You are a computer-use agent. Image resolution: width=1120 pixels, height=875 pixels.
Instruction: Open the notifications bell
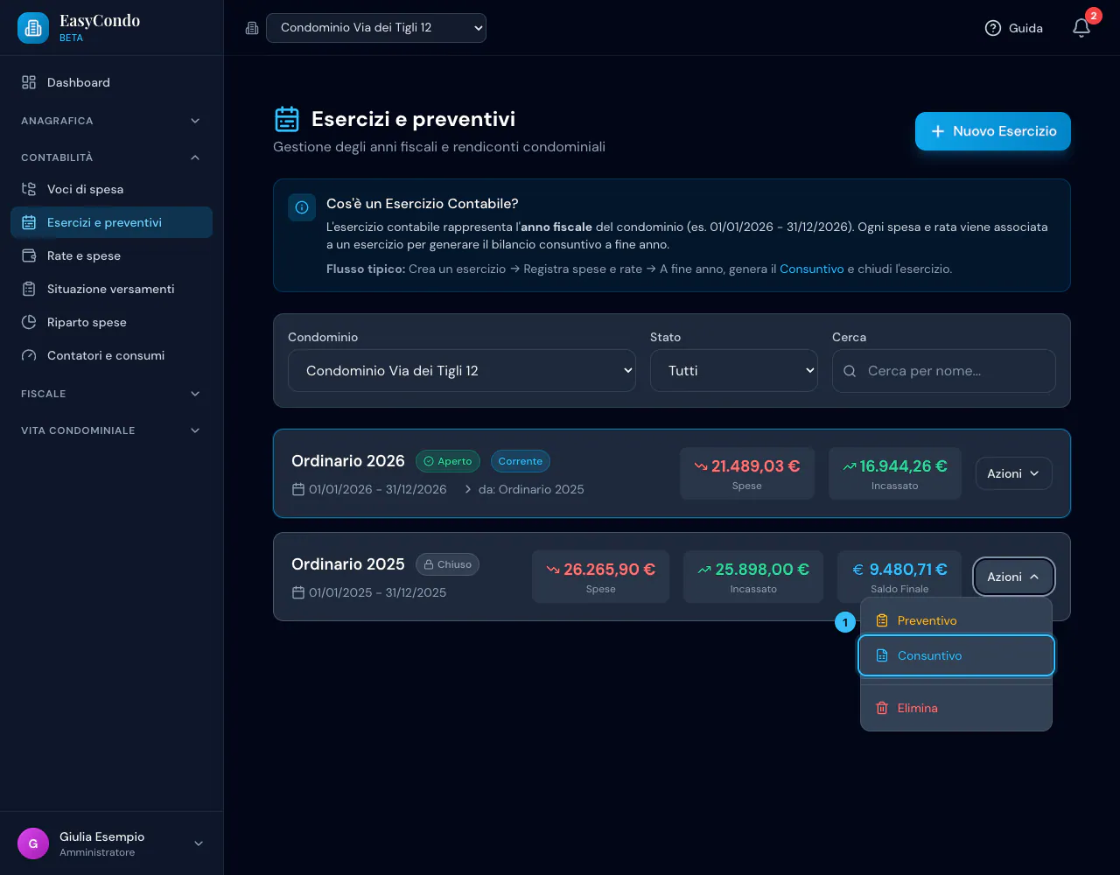pyautogui.click(x=1081, y=28)
